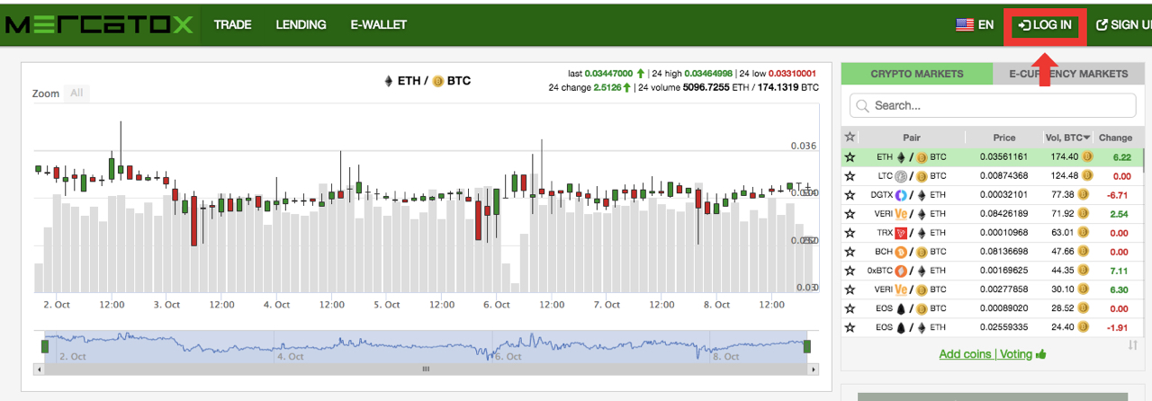
Task: Sort markets by Price column
Action: (1004, 138)
